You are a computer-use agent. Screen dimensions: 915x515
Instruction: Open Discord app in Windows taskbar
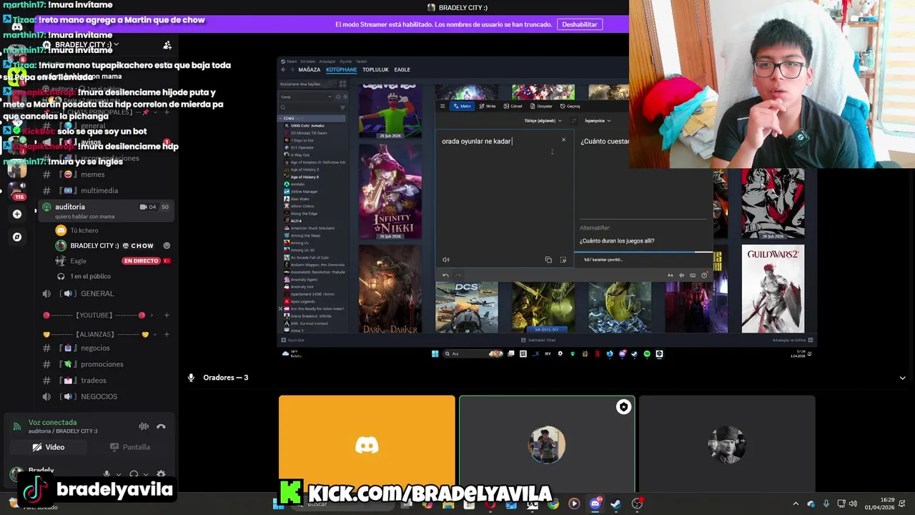pos(595,504)
